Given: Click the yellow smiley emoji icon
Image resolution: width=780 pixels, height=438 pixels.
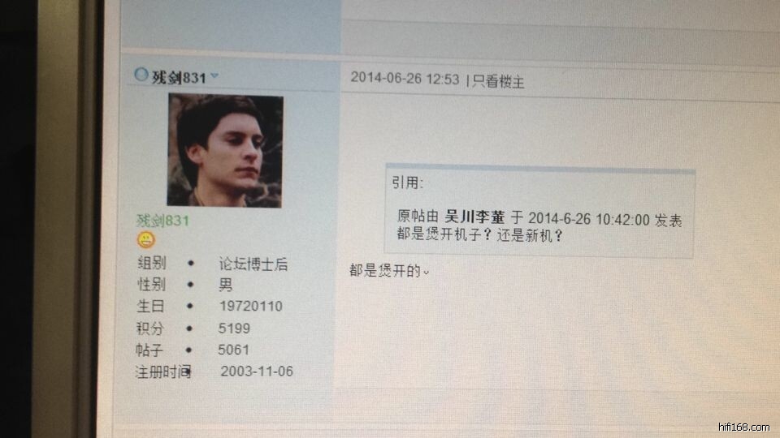Looking at the screenshot, I should click(x=145, y=240).
